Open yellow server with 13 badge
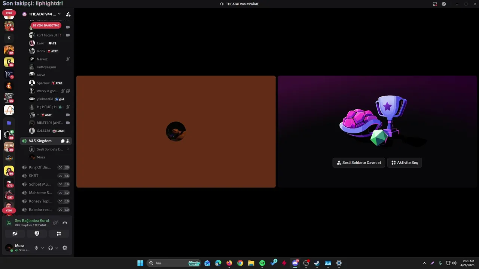Viewport: 479px width, 269px height. point(9,62)
